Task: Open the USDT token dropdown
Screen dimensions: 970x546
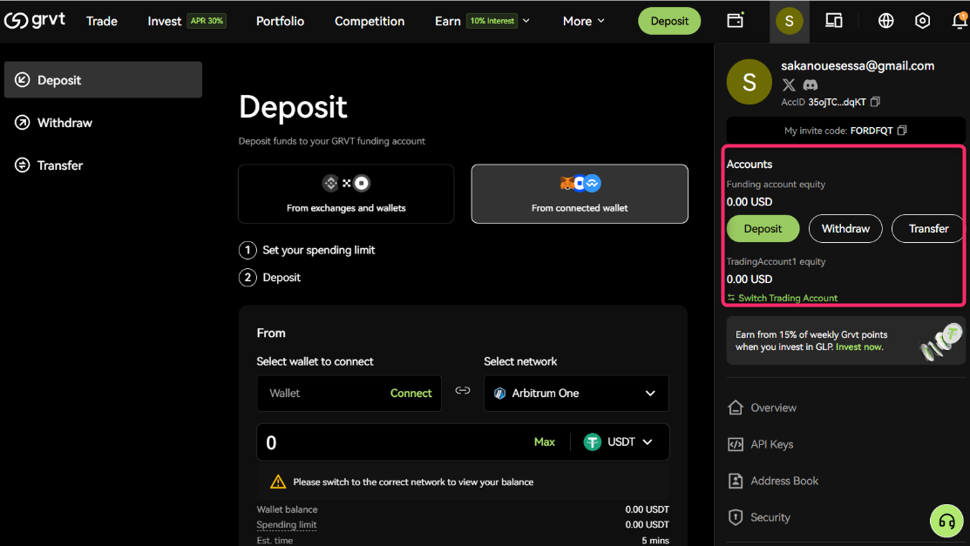Action: pyautogui.click(x=618, y=442)
